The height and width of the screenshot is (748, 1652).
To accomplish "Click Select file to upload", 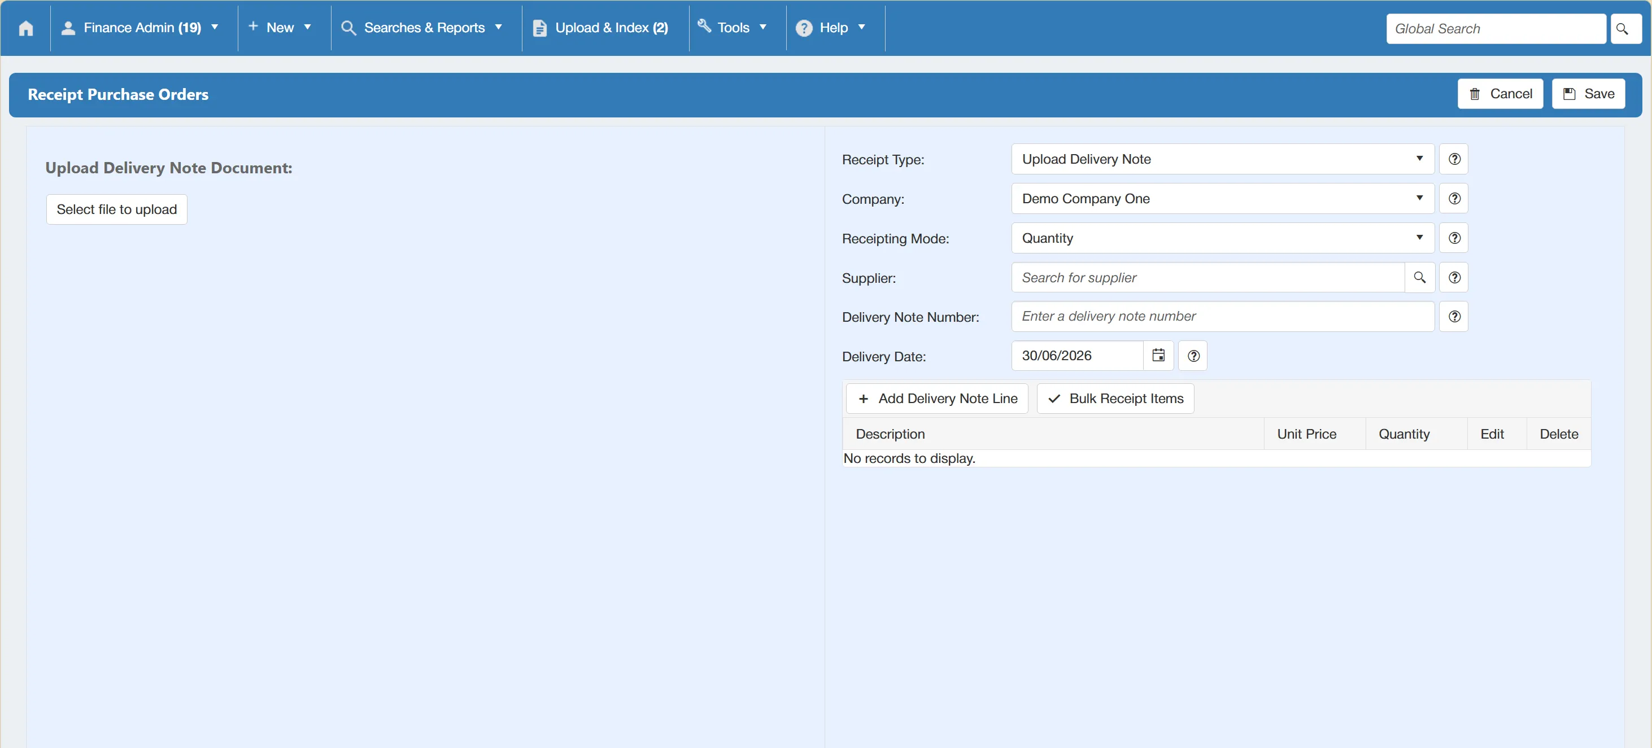I will click(117, 209).
